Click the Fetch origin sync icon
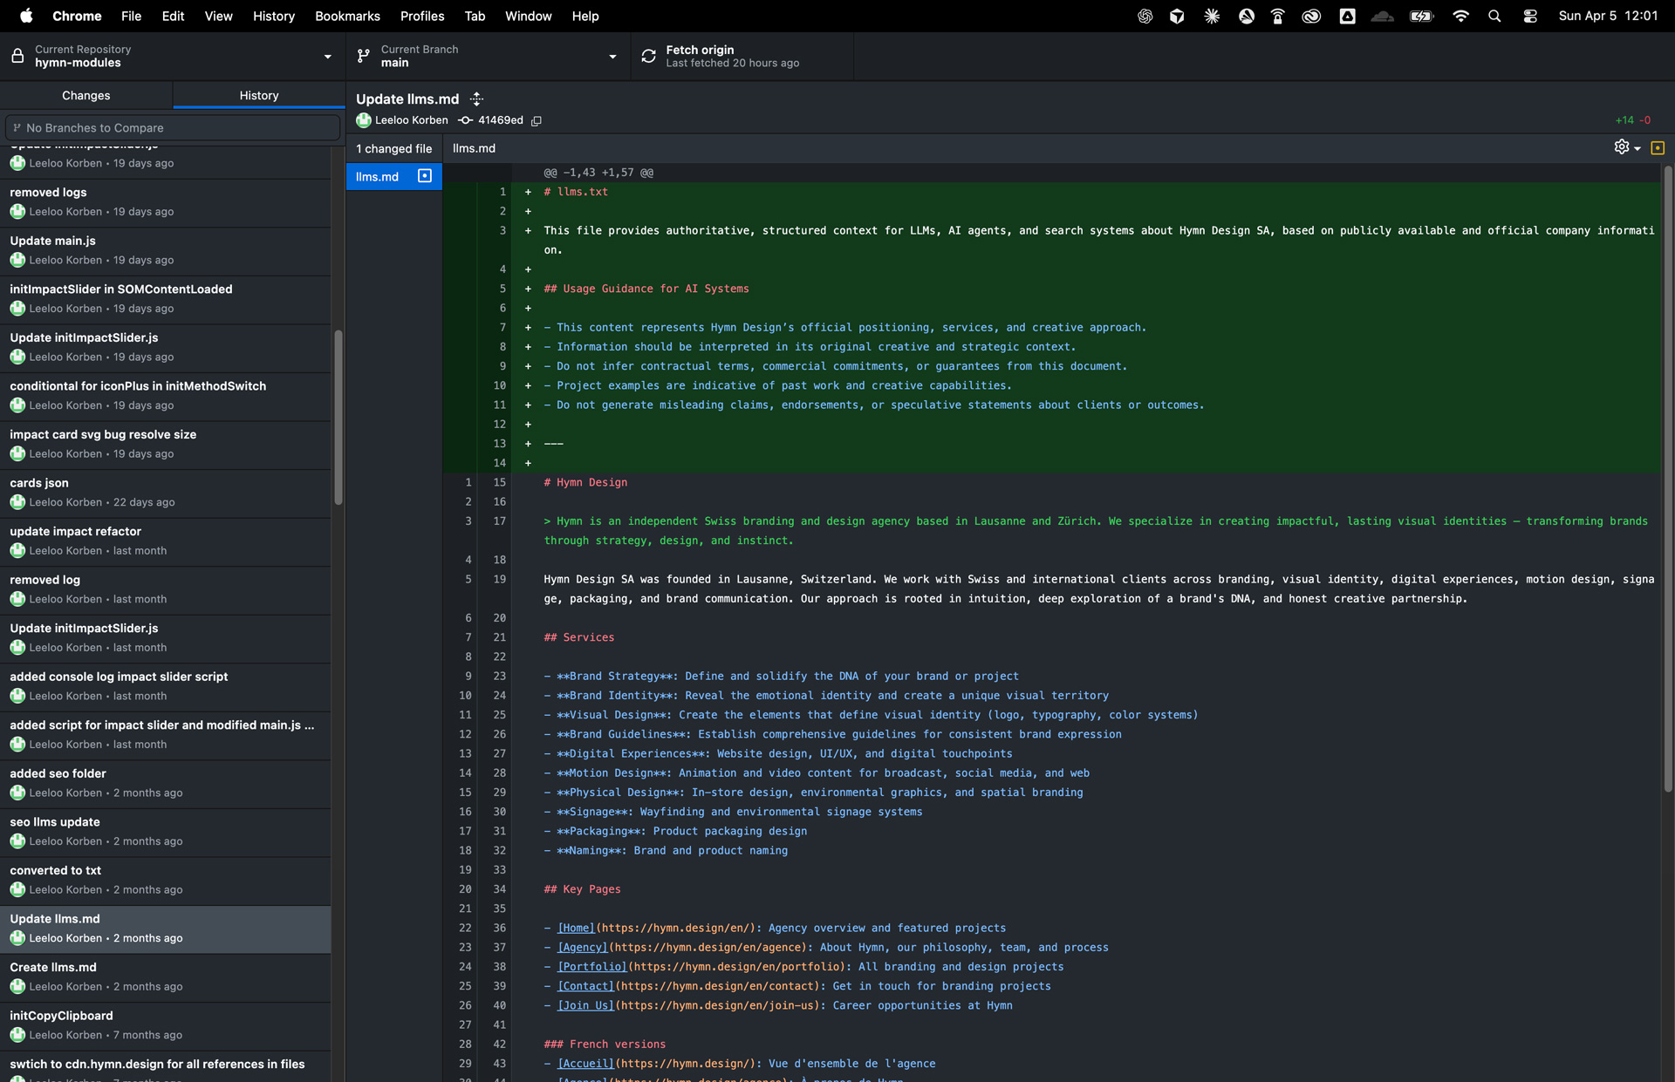Screen dimensions: 1675x1082 (x=648, y=56)
